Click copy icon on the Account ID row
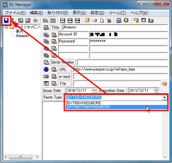 pos(46,35)
